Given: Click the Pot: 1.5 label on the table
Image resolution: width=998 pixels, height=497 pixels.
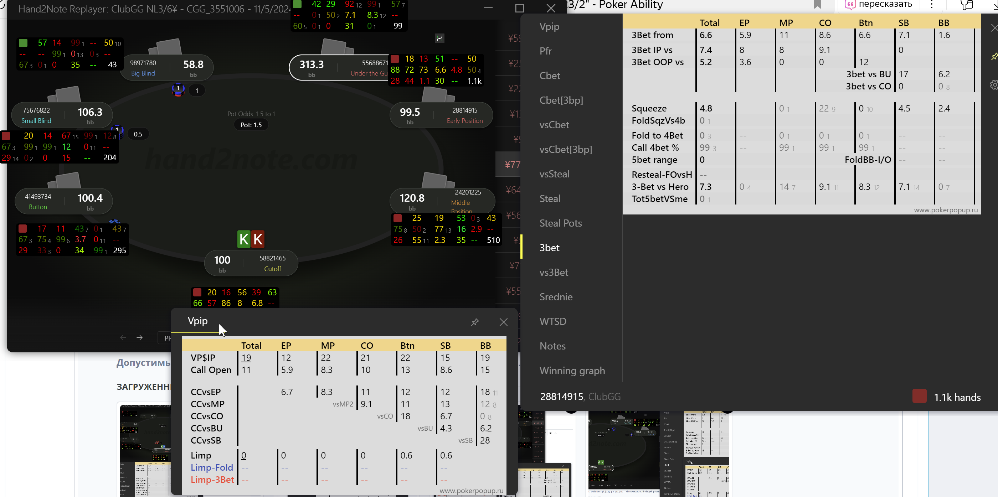Looking at the screenshot, I should 251,125.
